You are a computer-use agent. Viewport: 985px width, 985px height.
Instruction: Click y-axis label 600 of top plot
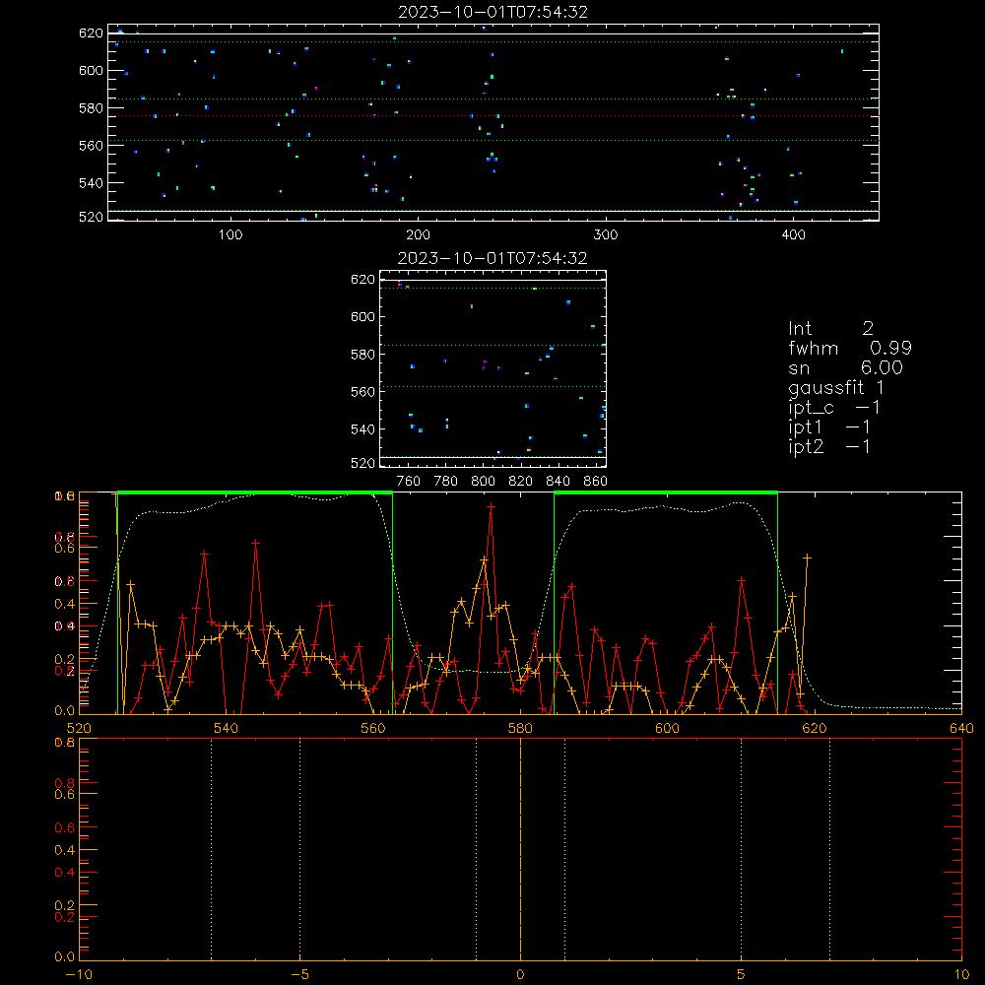tap(91, 70)
